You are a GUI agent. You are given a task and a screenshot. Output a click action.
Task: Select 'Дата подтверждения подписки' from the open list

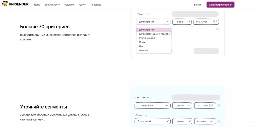(154, 34)
